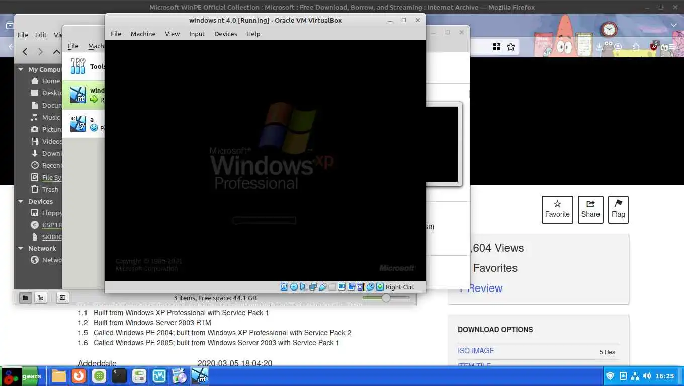
Task: Open the Help menu of the VM window
Action: point(253,34)
